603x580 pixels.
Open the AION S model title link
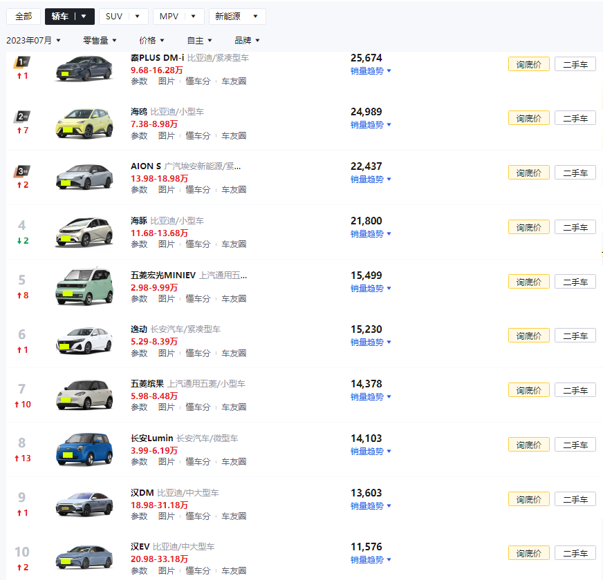[146, 166]
